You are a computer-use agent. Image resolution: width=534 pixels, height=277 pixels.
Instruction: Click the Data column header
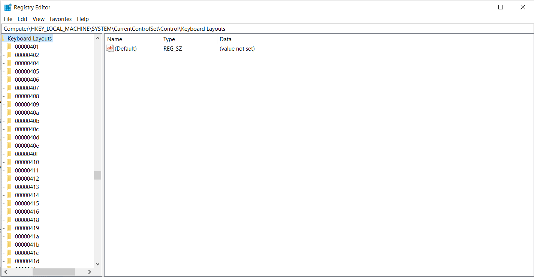point(284,39)
